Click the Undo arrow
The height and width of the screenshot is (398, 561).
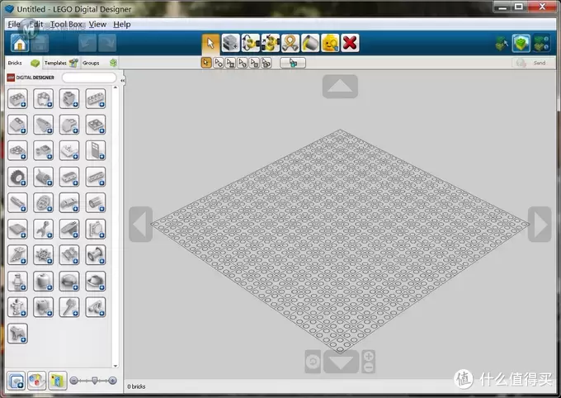(x=87, y=43)
